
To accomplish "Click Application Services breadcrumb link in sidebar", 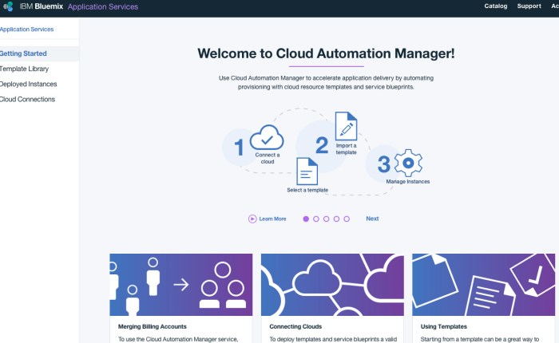I will pyautogui.click(x=26, y=30).
